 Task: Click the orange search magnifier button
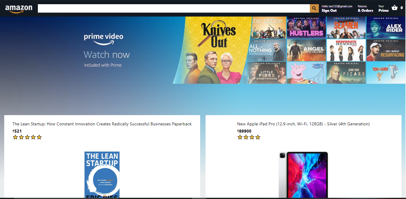click(x=314, y=8)
